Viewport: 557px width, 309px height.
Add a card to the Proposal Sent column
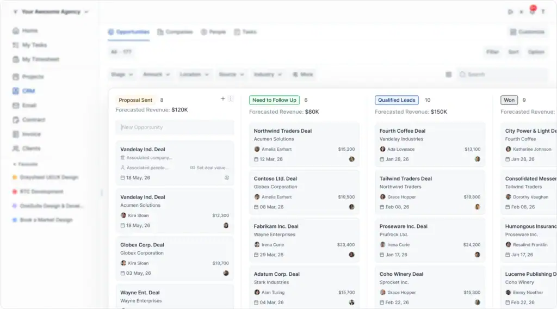222,98
